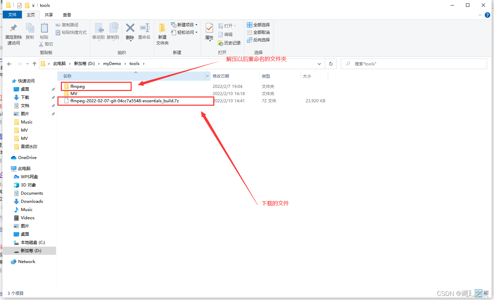Screen dimensions: 494x300
Task: Click the 复制路径 (Copy path) icon
Action: pos(67,25)
